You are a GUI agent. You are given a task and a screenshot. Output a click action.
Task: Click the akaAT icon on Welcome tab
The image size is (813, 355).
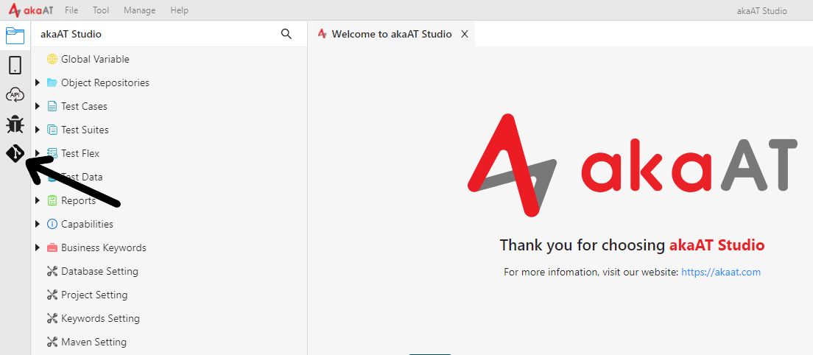(x=323, y=34)
